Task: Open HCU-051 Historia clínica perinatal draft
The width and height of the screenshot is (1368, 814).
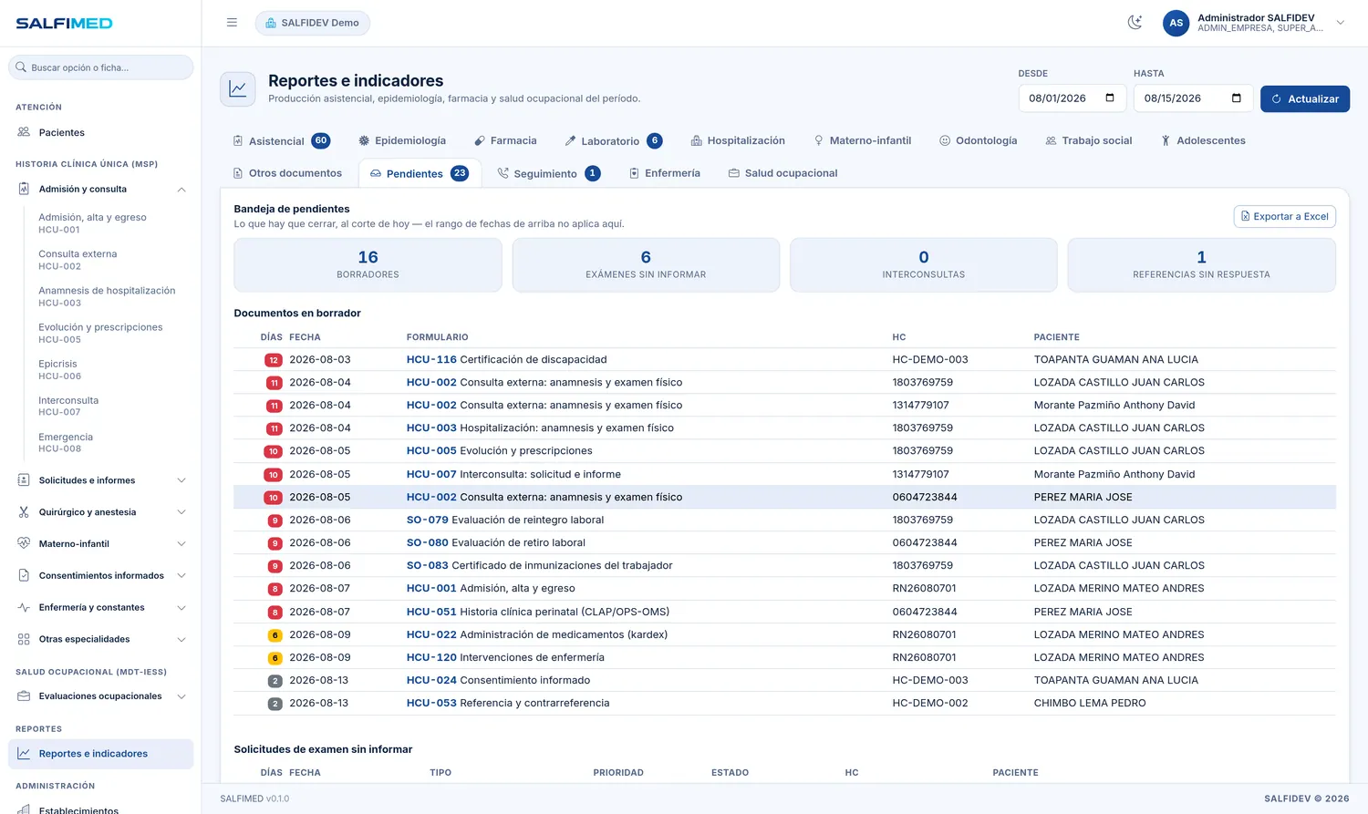Action: (x=784, y=612)
